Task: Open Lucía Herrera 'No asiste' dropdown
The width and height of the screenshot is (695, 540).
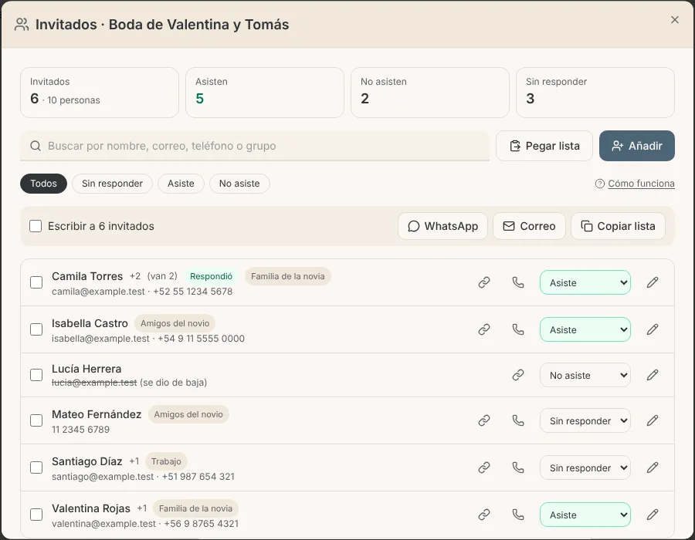Action: click(585, 375)
